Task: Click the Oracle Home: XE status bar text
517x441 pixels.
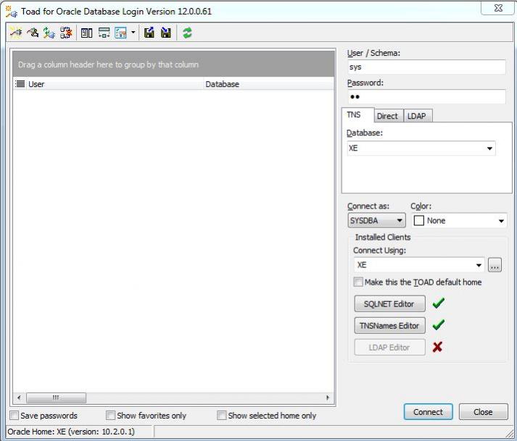Action: click(71, 432)
